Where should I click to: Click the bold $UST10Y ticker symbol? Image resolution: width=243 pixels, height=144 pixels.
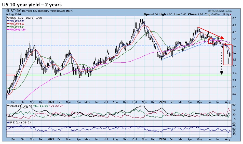[13, 11]
